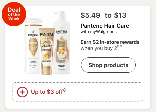Open the Regenerative Oil Blend pump bottle image
This screenshot has height=112, width=156.
click(62, 43)
